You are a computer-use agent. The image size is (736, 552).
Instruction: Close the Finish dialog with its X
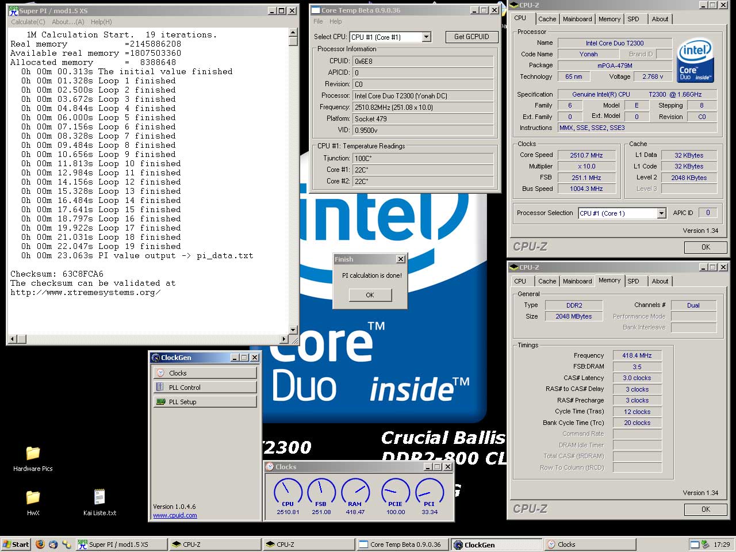click(401, 259)
